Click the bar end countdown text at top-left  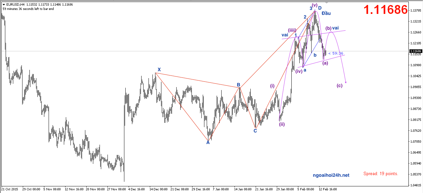(x=28, y=9)
